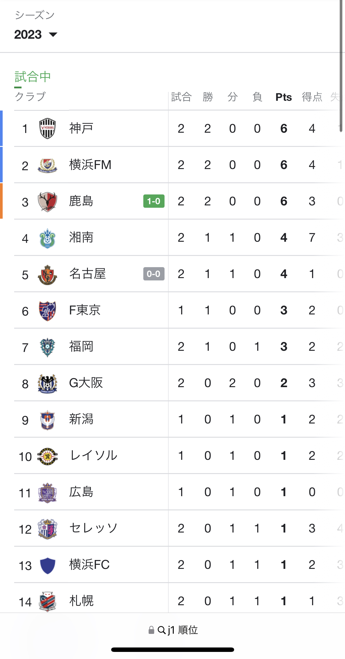Viewport: 345px width, 659px height.
Task: Sort by the Pts column header
Action: click(x=283, y=97)
